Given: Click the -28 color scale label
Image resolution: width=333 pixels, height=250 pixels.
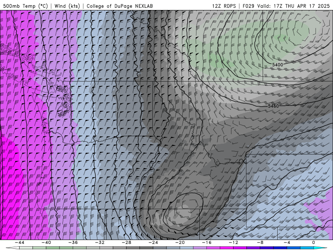Looking at the screenshot, I should click(x=127, y=242).
